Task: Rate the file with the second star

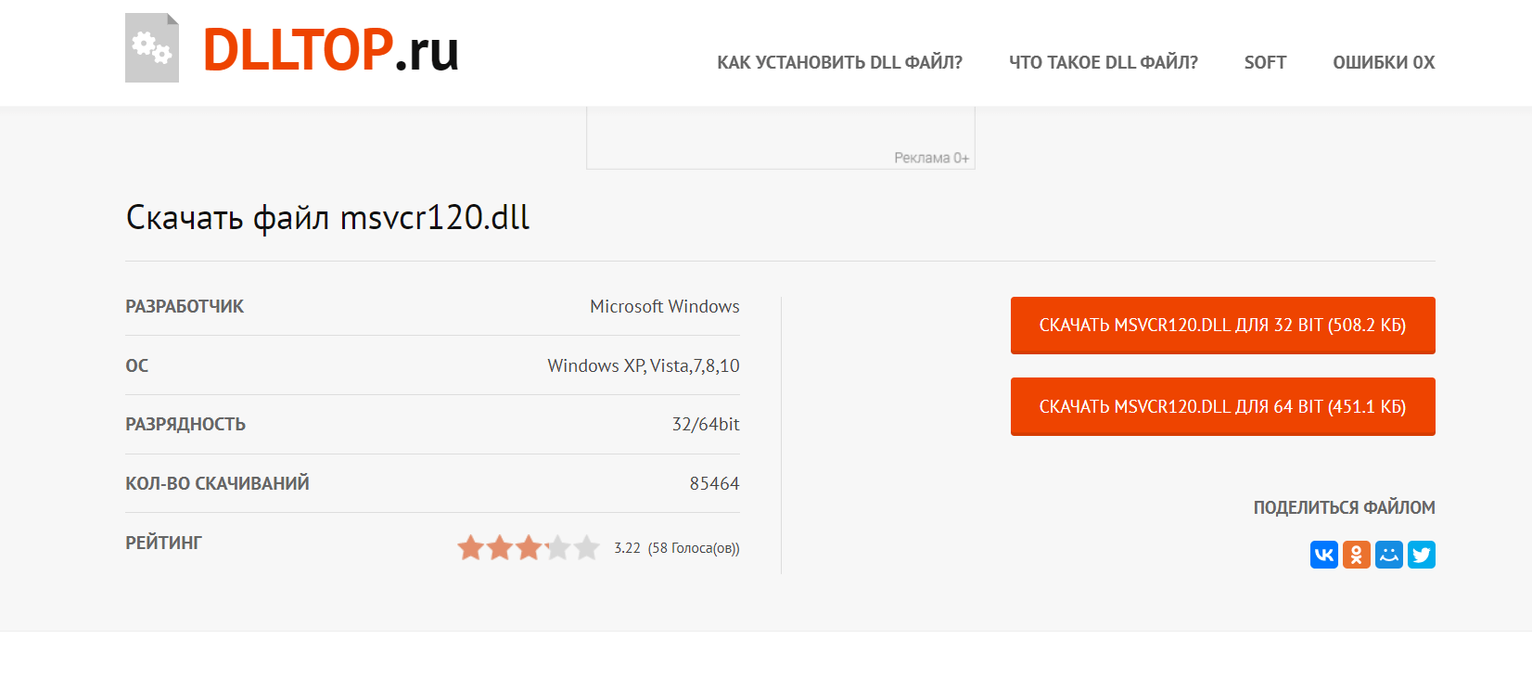Action: (x=500, y=547)
